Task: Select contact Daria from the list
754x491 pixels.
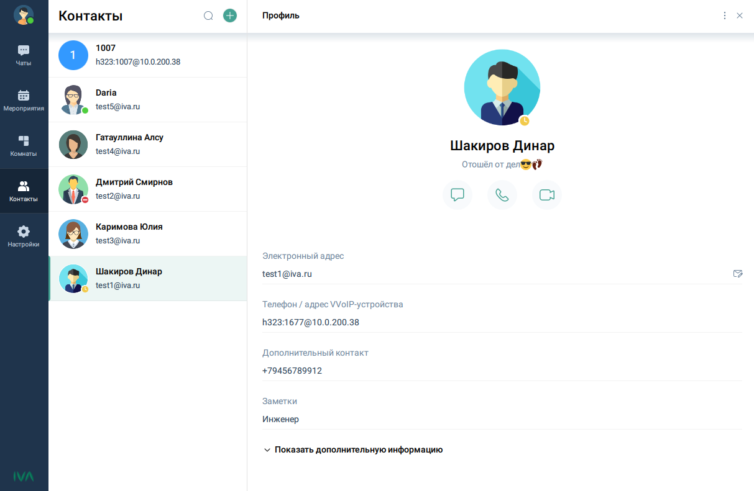Action: 148,99
